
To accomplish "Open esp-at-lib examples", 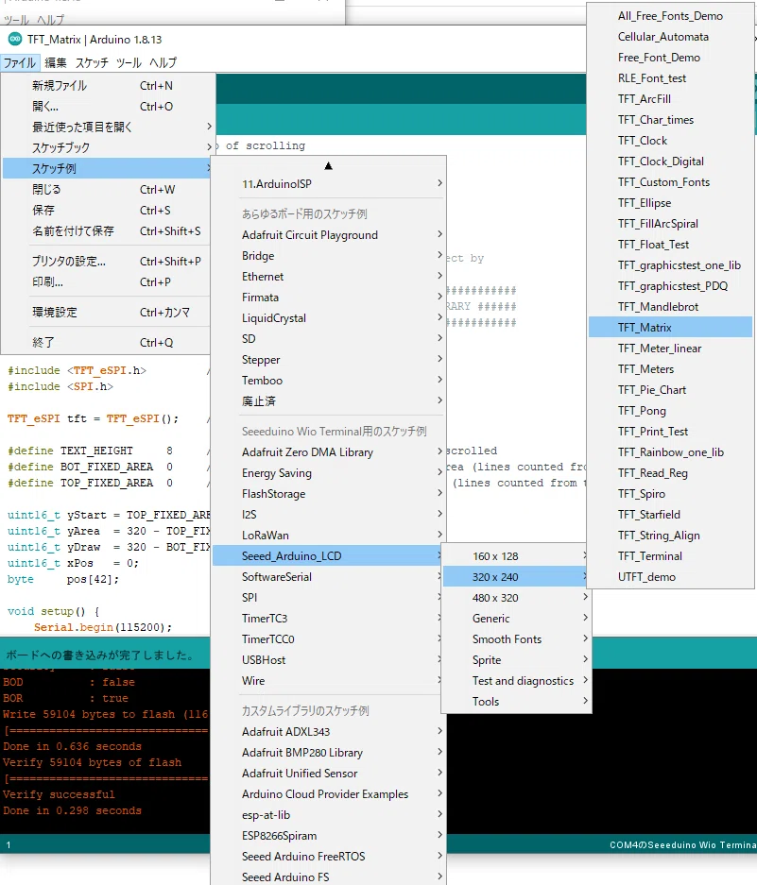I will click(329, 815).
